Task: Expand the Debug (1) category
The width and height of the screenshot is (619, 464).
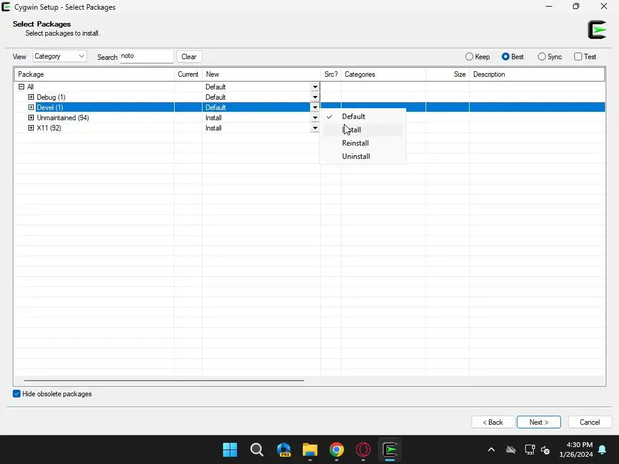Action: [x=31, y=97]
